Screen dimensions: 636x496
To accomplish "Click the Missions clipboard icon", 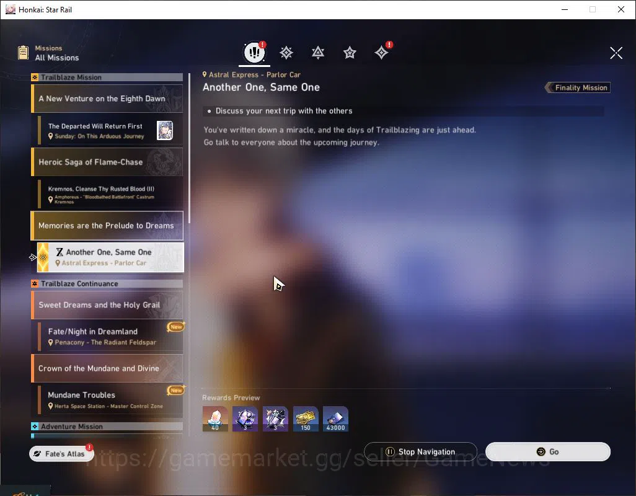I will point(23,53).
